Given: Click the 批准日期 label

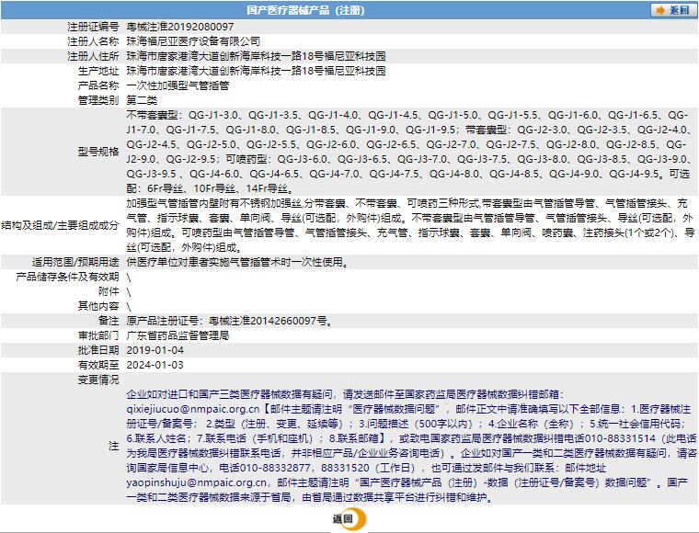Looking at the screenshot, I should [98, 350].
